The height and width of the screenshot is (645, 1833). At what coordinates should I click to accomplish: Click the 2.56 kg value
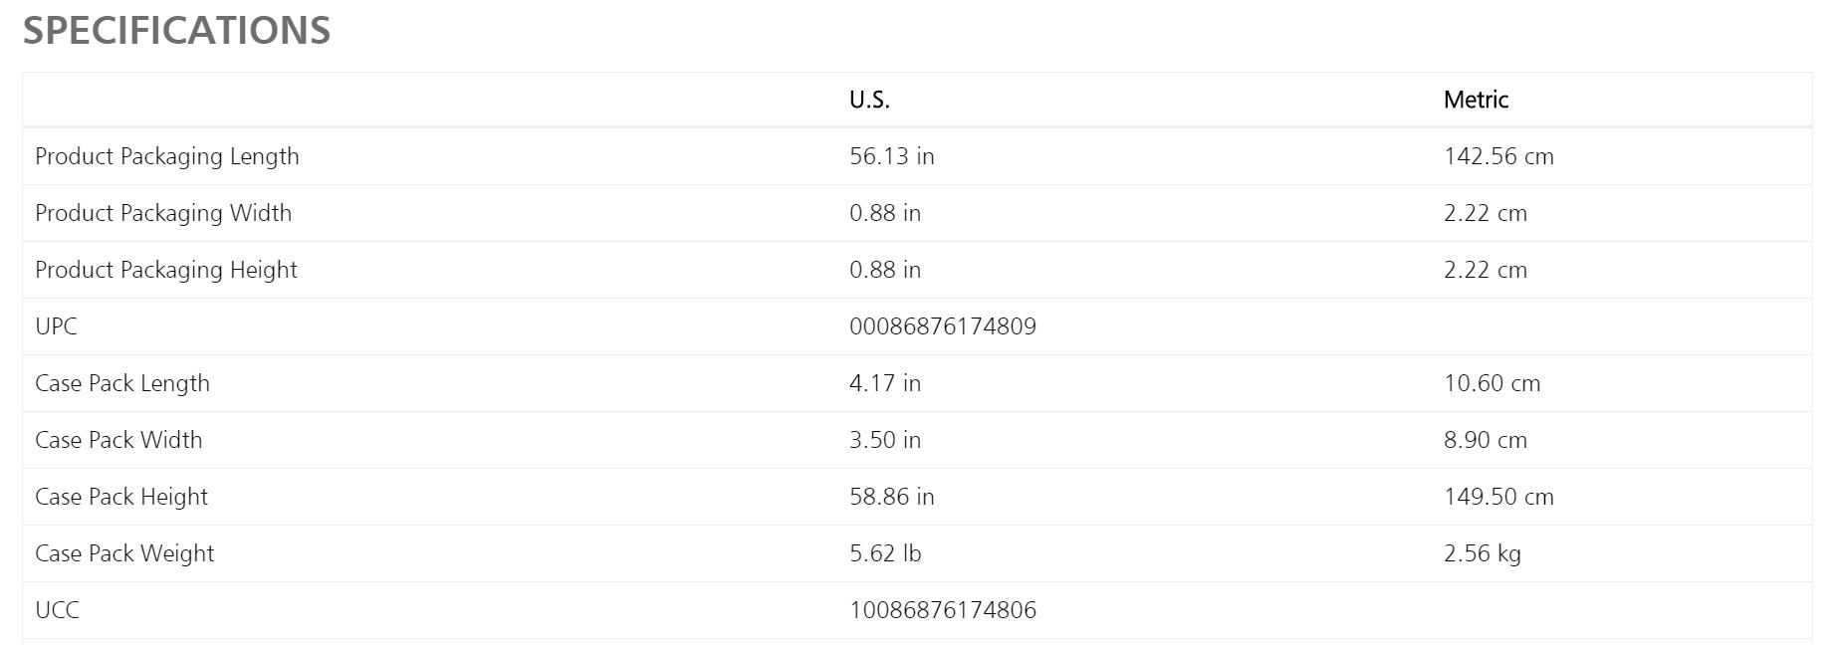1483,553
